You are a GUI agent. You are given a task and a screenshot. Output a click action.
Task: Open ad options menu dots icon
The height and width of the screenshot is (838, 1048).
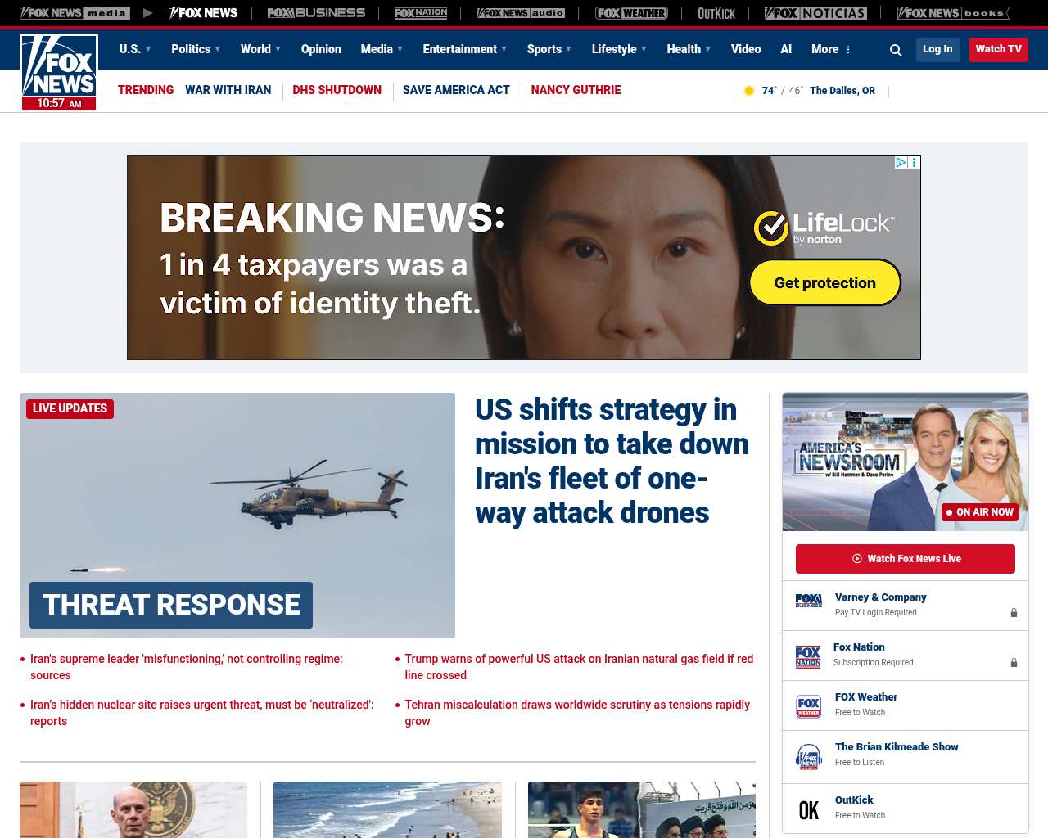(x=915, y=163)
